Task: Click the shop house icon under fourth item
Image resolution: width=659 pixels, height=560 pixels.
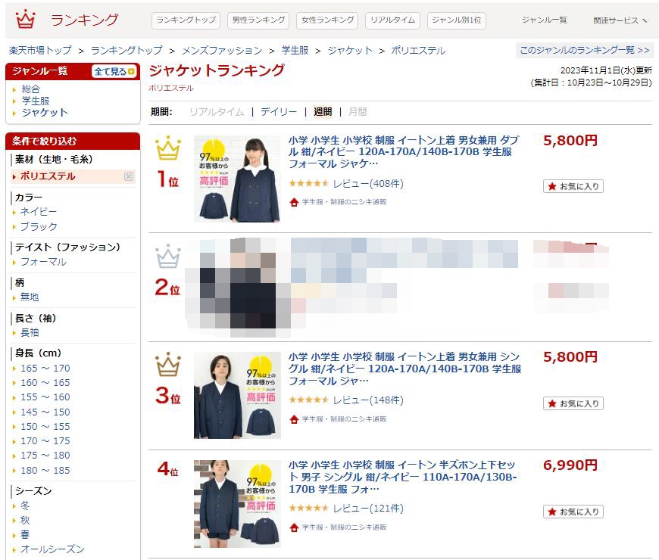Action: tap(294, 527)
